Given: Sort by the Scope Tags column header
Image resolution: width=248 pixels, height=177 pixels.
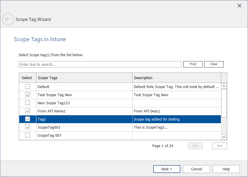Looking at the screenshot, I should 84,78.
